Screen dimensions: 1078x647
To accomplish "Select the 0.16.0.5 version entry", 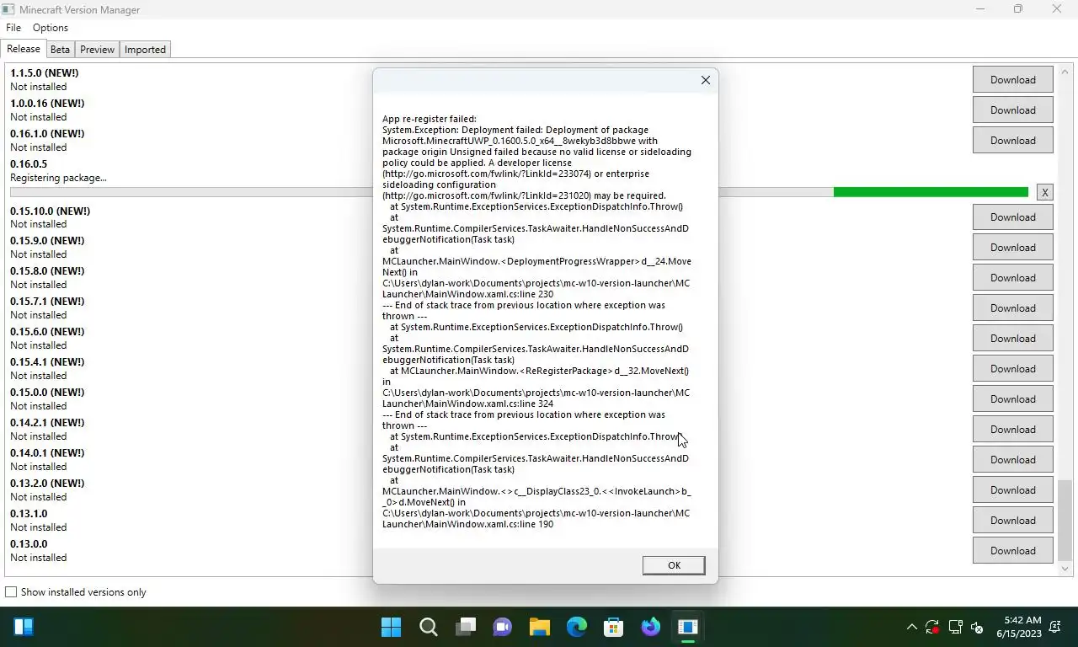I will [x=29, y=164].
